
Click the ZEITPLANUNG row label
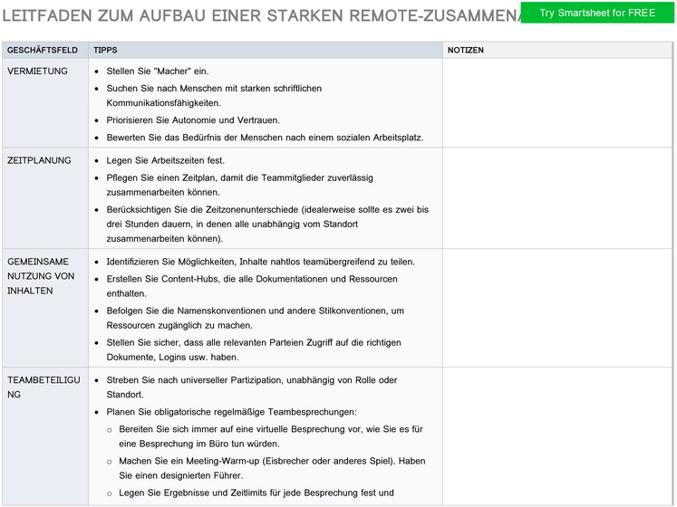39,160
